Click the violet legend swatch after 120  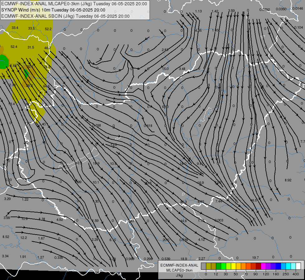(269, 266)
